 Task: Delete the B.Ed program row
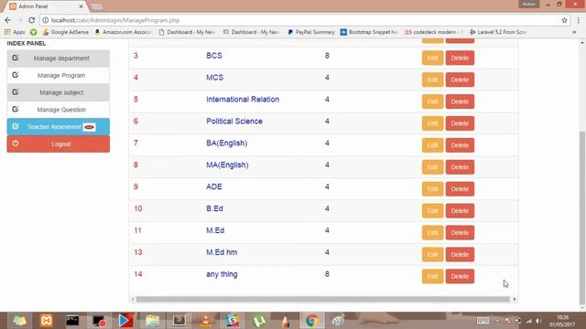(x=460, y=211)
